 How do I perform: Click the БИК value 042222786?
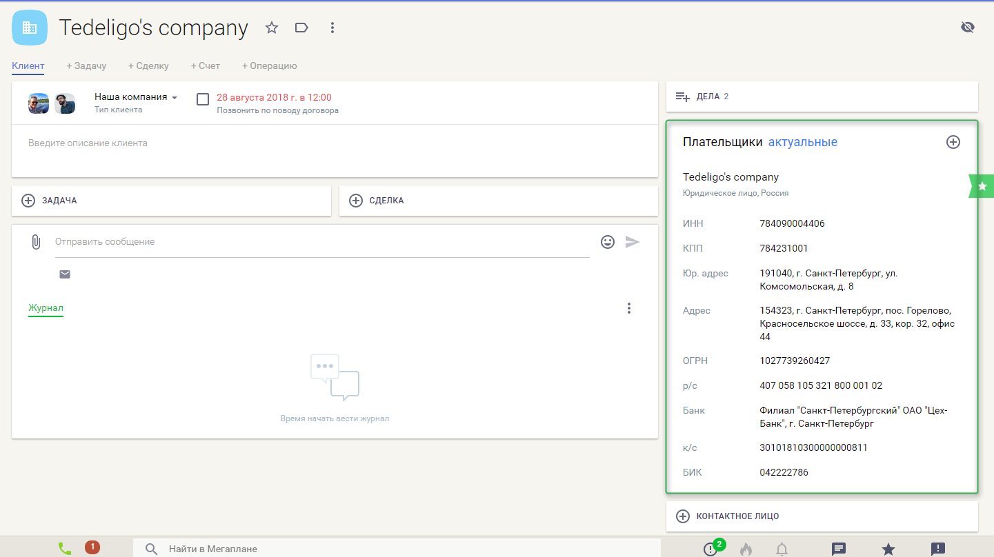pyautogui.click(x=784, y=472)
